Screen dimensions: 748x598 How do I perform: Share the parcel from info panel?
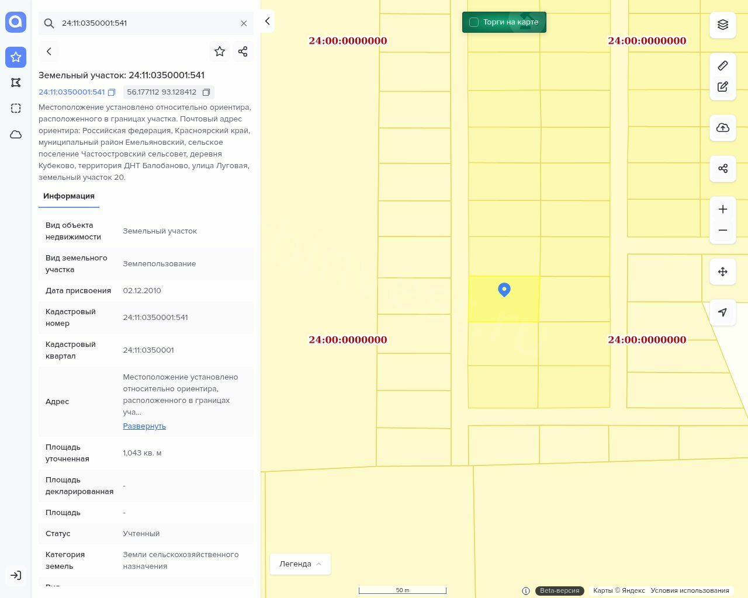(243, 51)
